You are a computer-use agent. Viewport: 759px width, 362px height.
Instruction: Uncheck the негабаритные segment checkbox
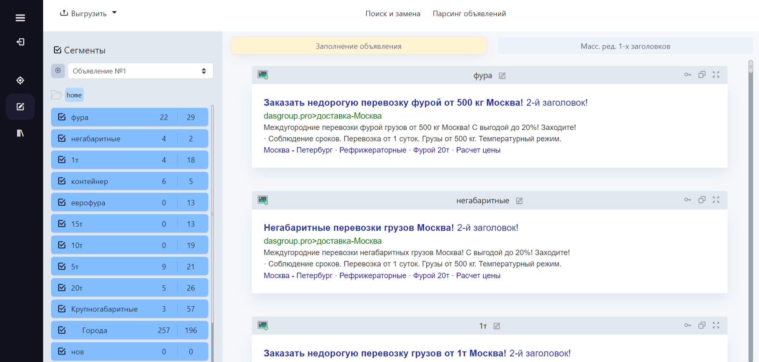62,139
